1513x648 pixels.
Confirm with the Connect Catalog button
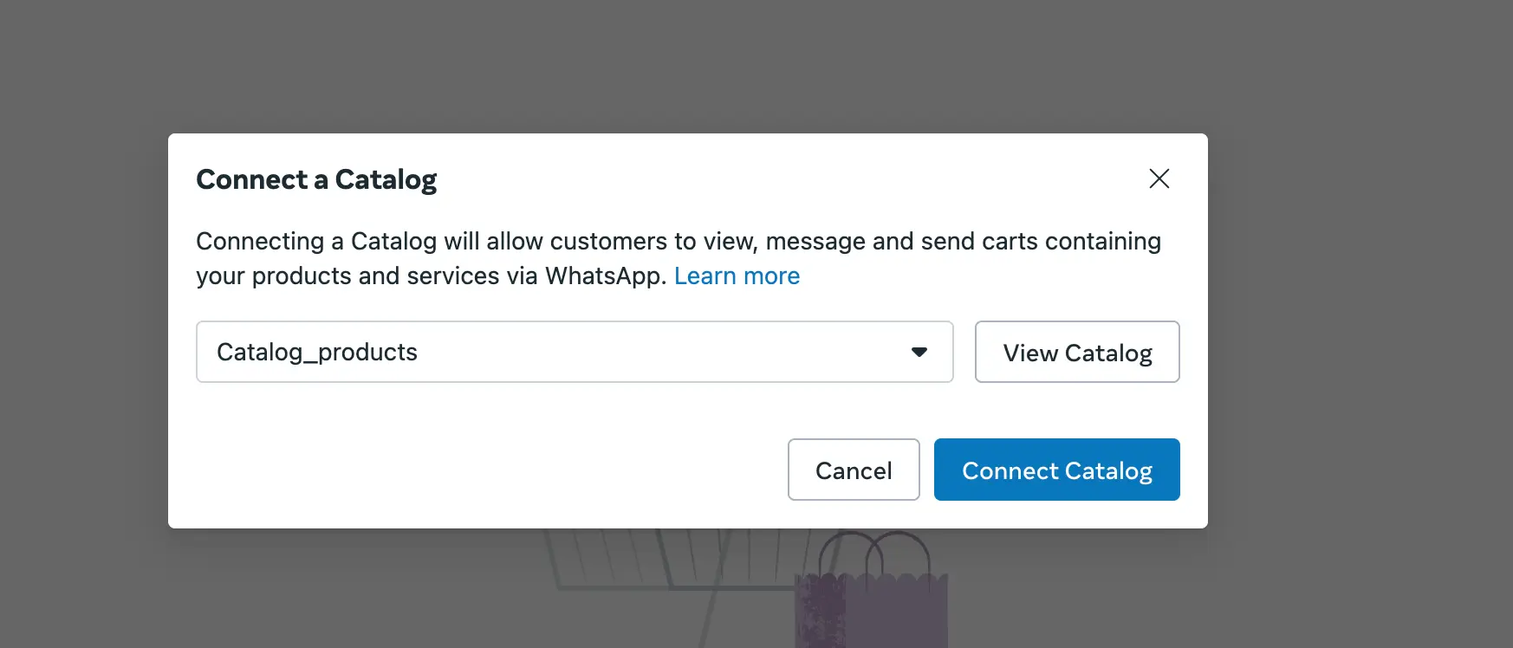pos(1056,470)
